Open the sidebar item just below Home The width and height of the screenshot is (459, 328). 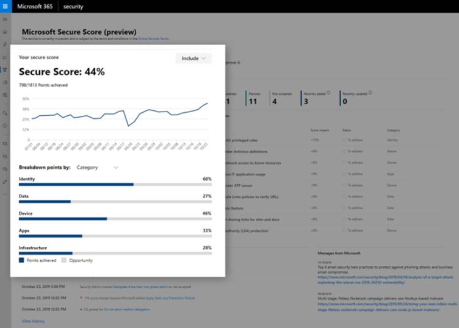5,45
